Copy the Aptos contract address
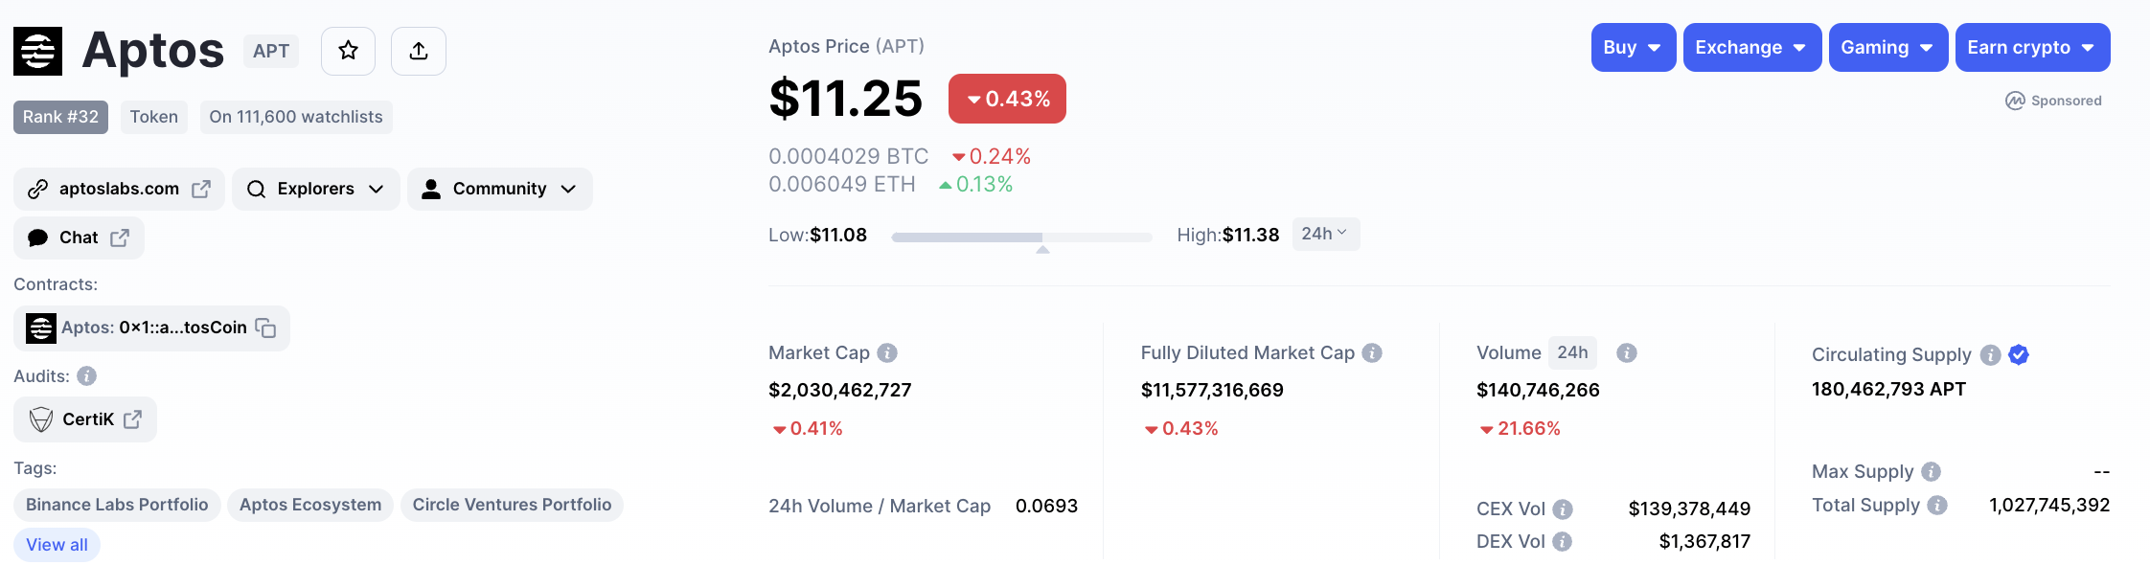This screenshot has width=2150, height=588. [265, 328]
